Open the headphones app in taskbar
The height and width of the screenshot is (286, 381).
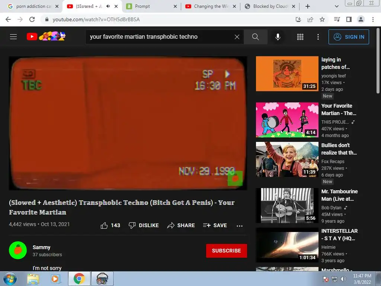pos(102,279)
